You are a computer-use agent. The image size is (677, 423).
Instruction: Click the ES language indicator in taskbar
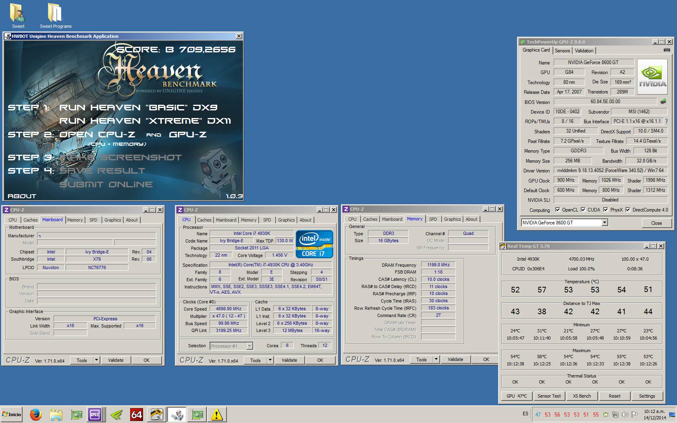[525, 414]
